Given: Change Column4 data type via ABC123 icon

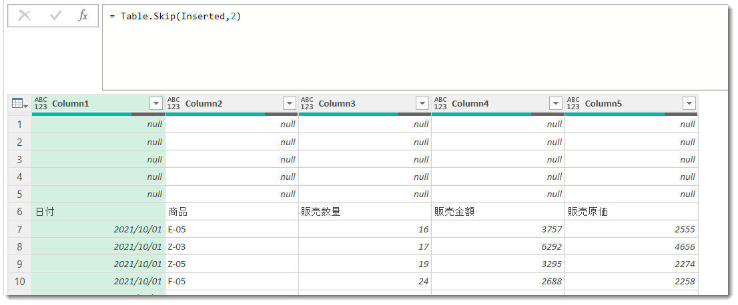Looking at the screenshot, I should pos(440,103).
